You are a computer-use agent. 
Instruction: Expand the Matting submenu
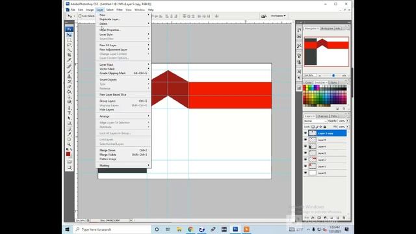tap(123, 166)
